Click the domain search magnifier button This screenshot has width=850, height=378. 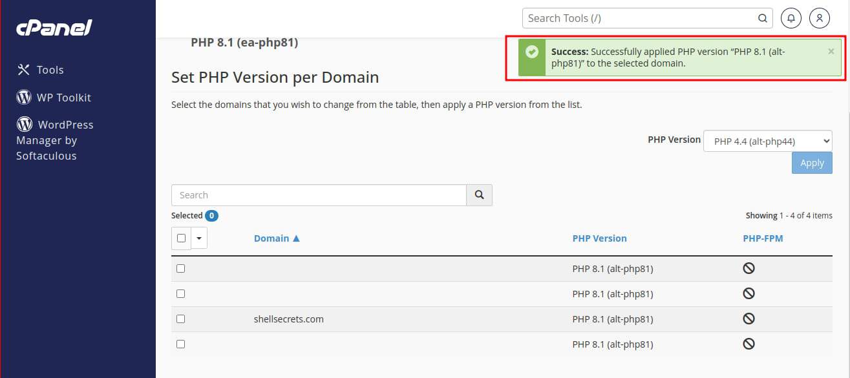click(479, 195)
